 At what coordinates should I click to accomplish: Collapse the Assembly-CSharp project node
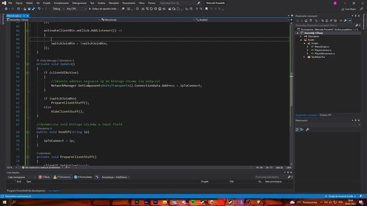point(298,33)
